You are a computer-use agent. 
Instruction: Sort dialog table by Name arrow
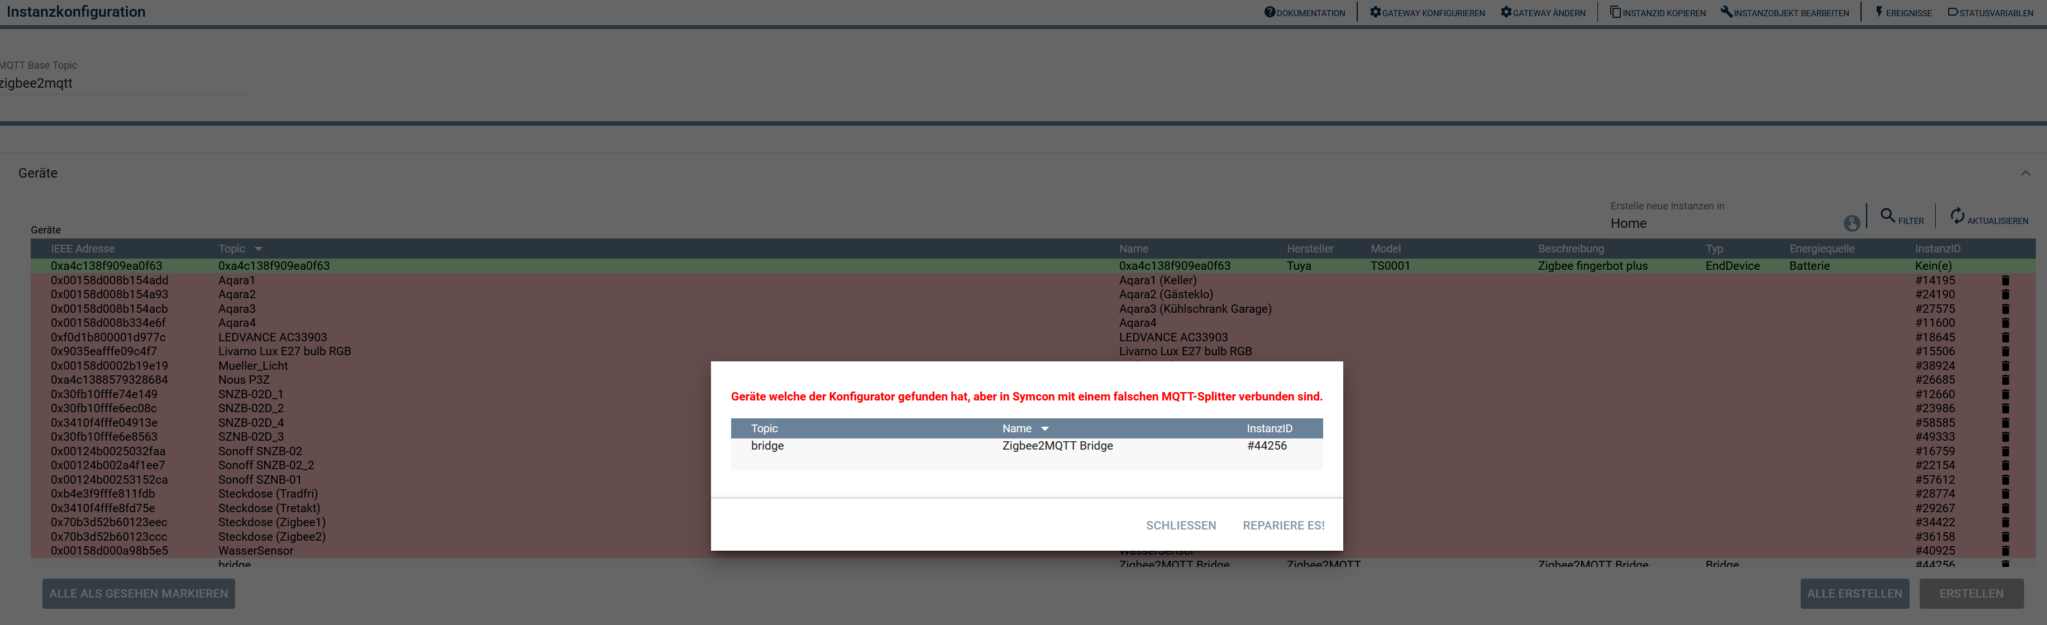coord(1045,429)
